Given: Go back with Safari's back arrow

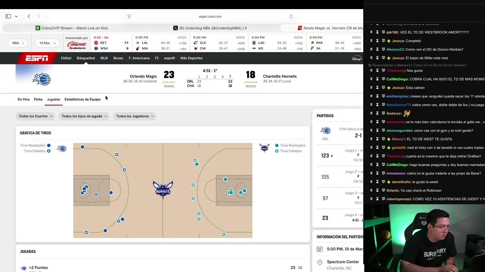Looking at the screenshot, I should 29,16.
